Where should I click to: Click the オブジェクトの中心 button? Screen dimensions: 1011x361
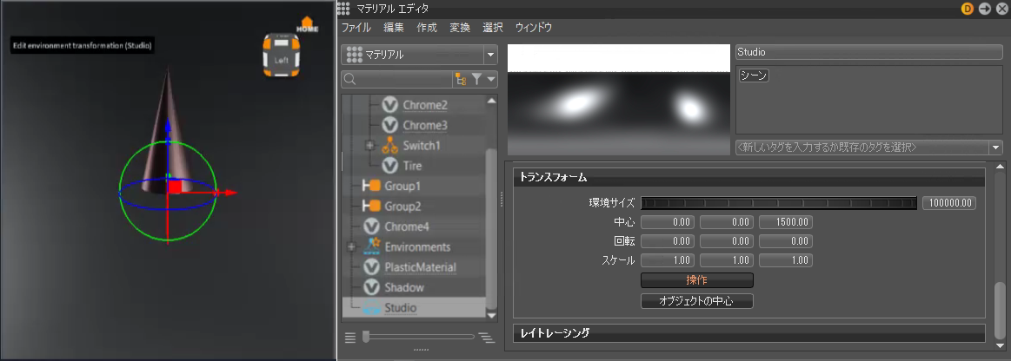[697, 301]
